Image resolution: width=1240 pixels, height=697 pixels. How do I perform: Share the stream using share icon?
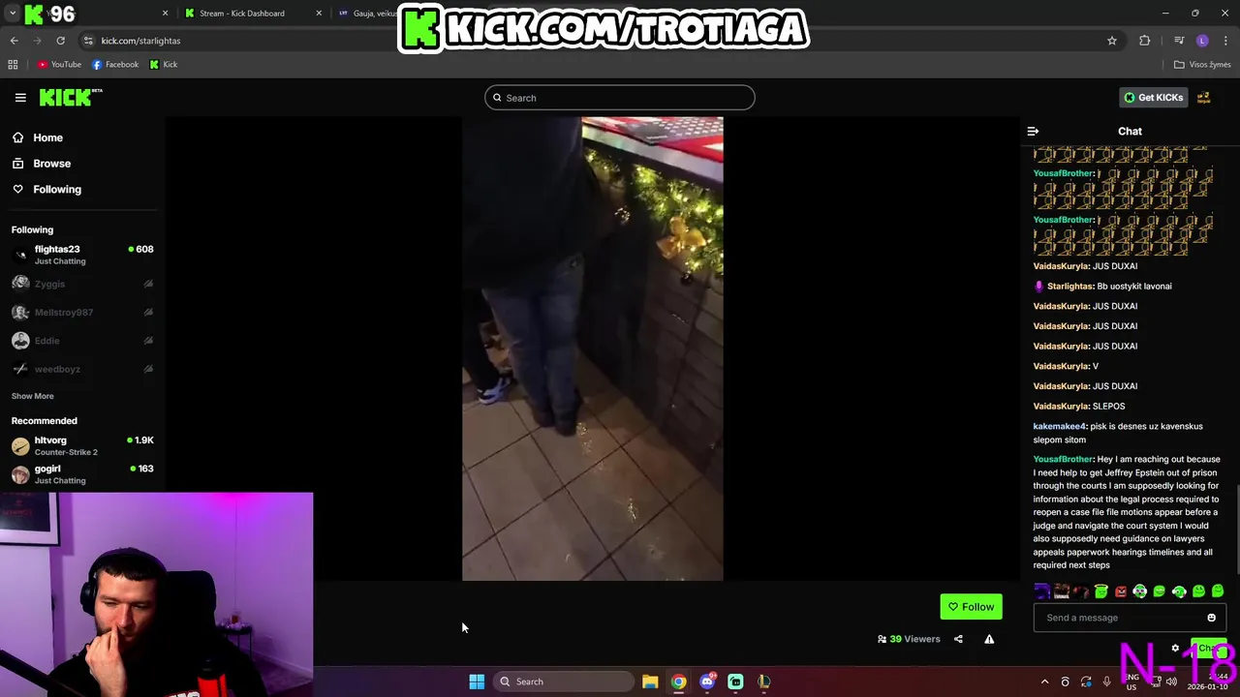point(958,639)
